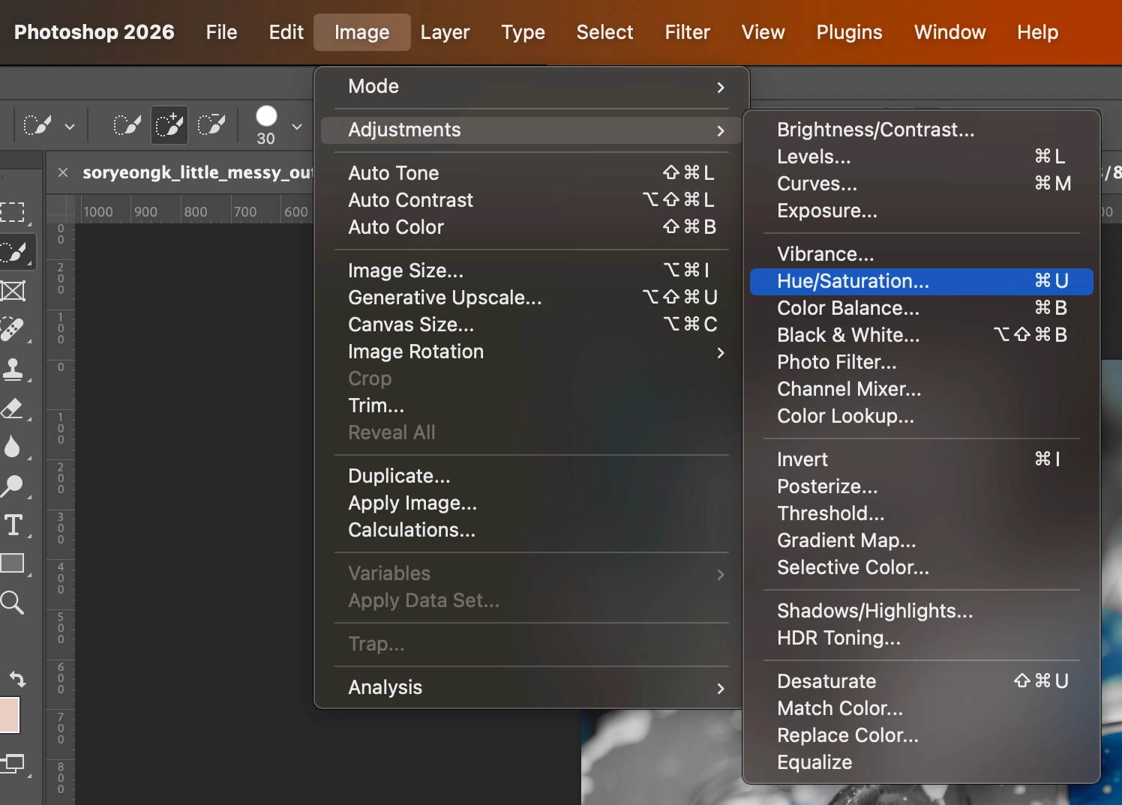
Task: Open Levels adjustment
Action: (922, 157)
